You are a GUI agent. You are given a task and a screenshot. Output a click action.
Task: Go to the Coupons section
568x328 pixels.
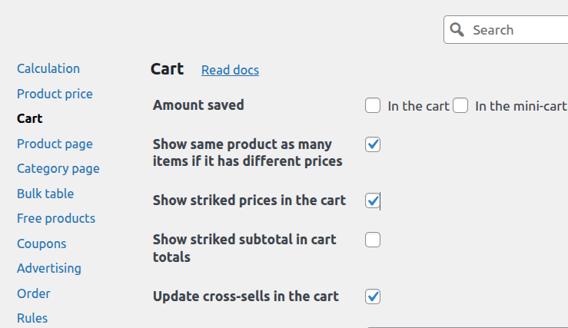click(42, 244)
